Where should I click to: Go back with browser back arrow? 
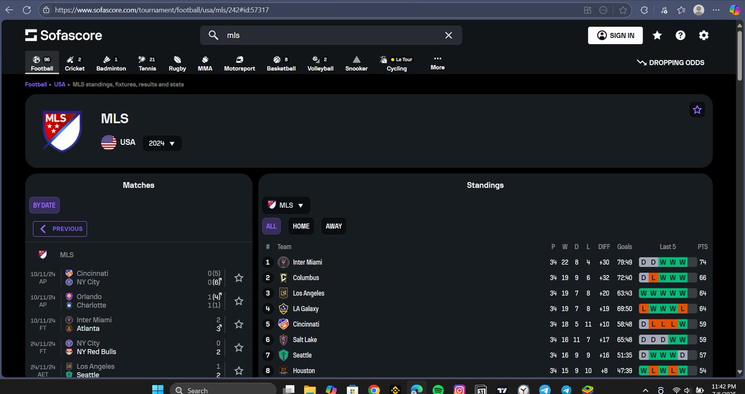click(x=9, y=11)
